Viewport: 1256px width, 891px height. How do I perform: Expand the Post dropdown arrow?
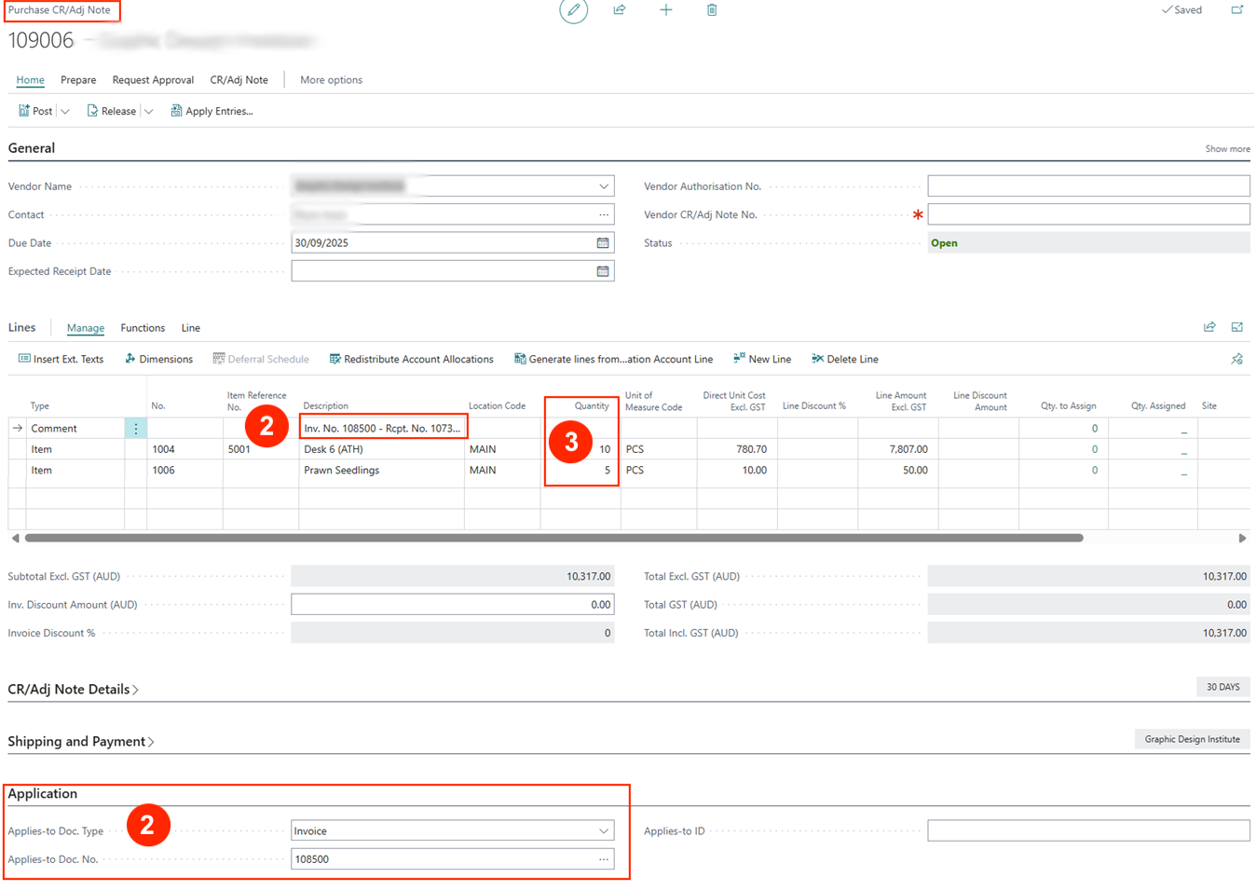point(65,112)
